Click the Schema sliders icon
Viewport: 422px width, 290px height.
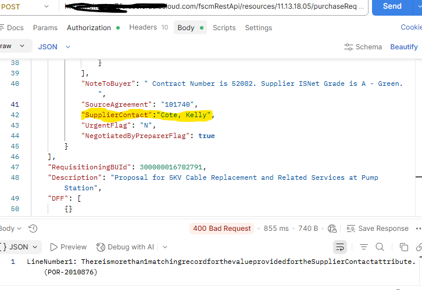[349, 47]
